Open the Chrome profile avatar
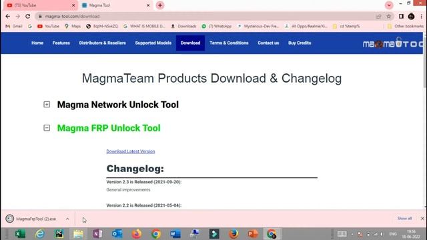The image size is (427, 240). (411, 16)
